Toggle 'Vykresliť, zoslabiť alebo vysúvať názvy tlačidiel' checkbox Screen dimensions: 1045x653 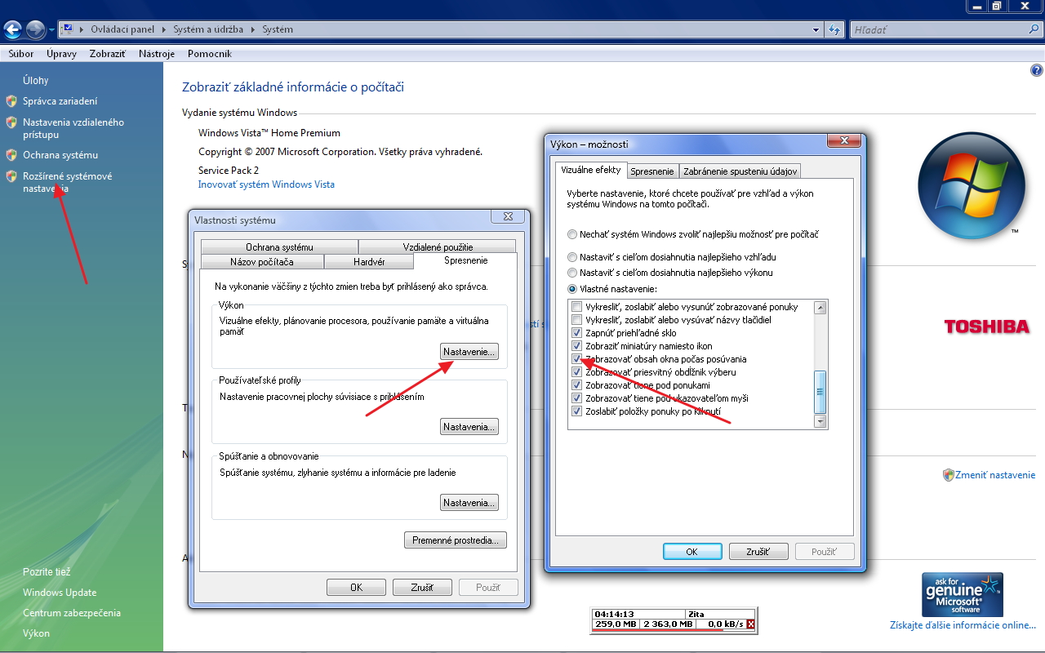(577, 320)
